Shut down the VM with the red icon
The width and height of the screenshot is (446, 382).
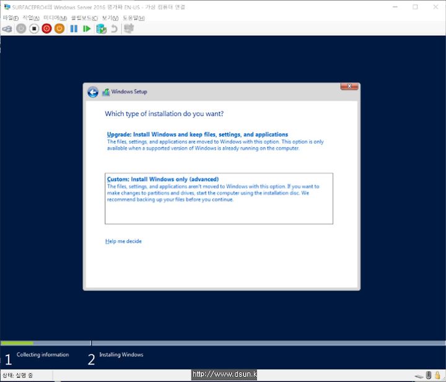[46, 28]
